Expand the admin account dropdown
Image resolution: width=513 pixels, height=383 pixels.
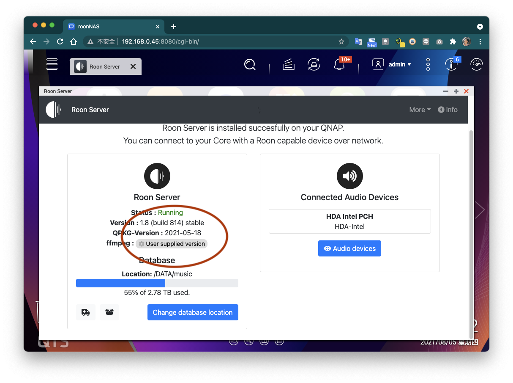(x=400, y=64)
